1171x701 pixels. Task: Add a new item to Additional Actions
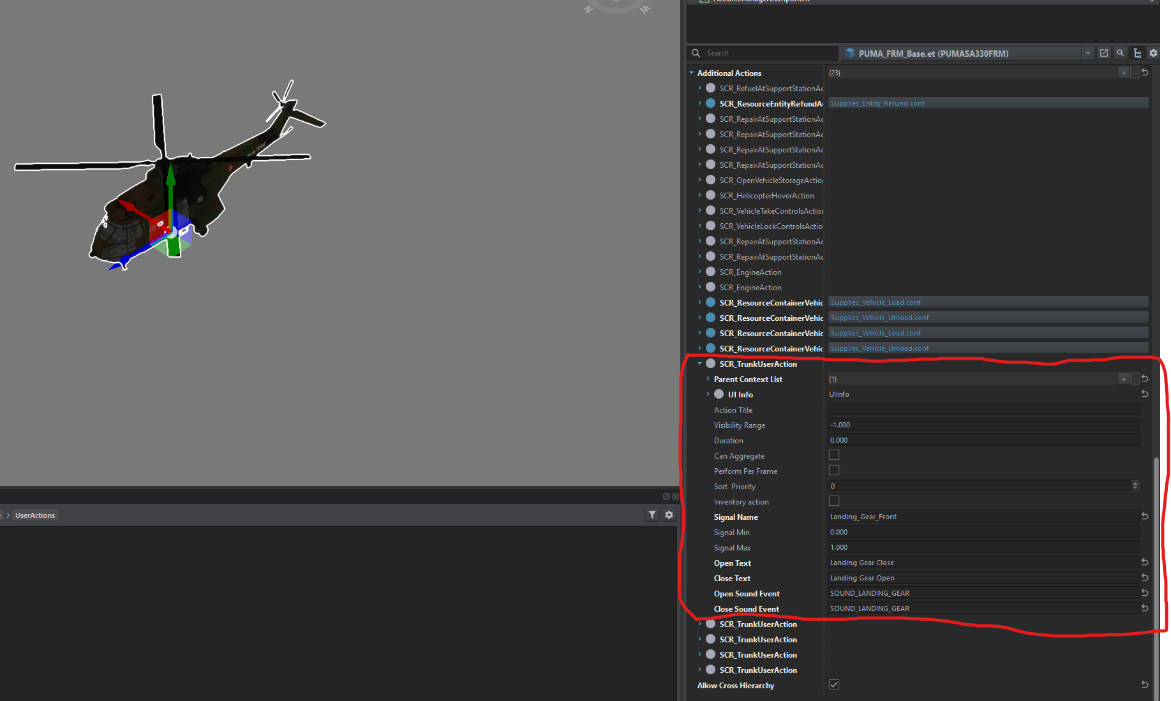[x=1123, y=73]
